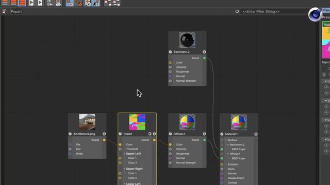
Task: Click the Beckmann.2 Color input port
Action: click(170, 63)
